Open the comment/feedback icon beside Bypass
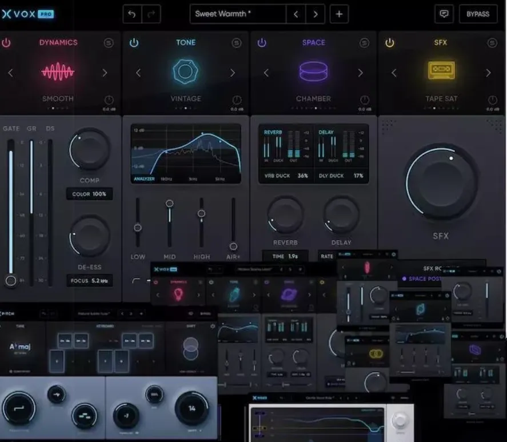 [444, 14]
